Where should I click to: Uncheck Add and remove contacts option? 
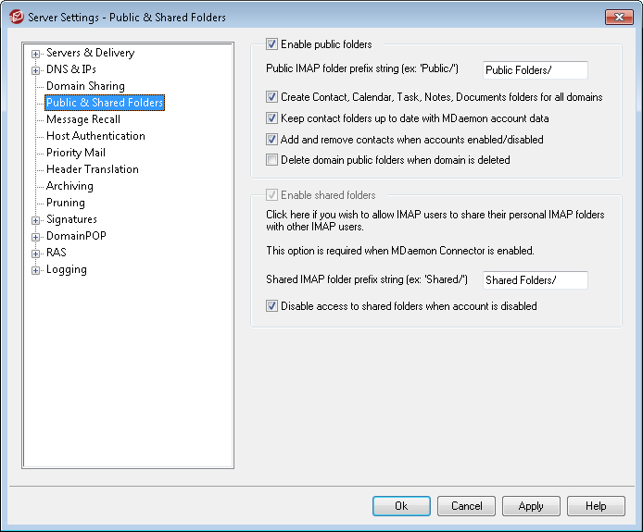coord(271,140)
